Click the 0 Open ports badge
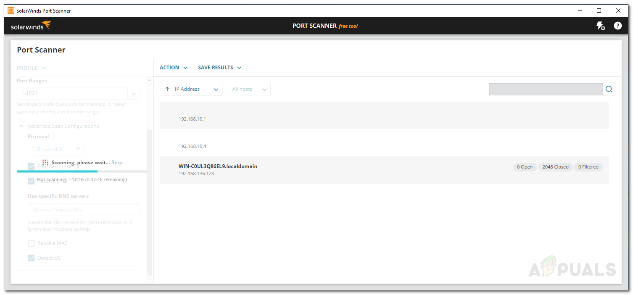This screenshot has height=295, width=633. 525,167
